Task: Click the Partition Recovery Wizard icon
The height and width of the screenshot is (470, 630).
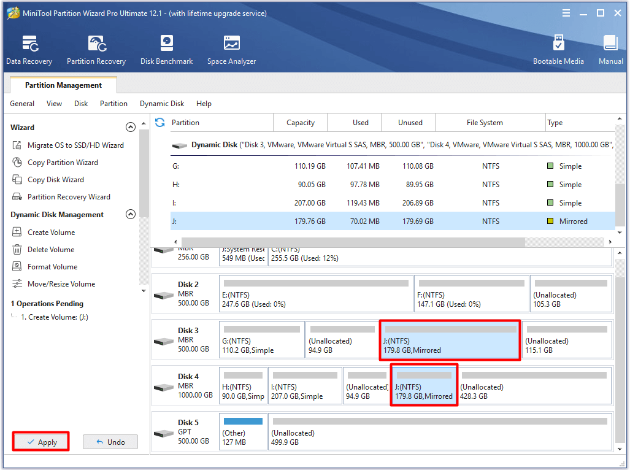Action: point(17,197)
